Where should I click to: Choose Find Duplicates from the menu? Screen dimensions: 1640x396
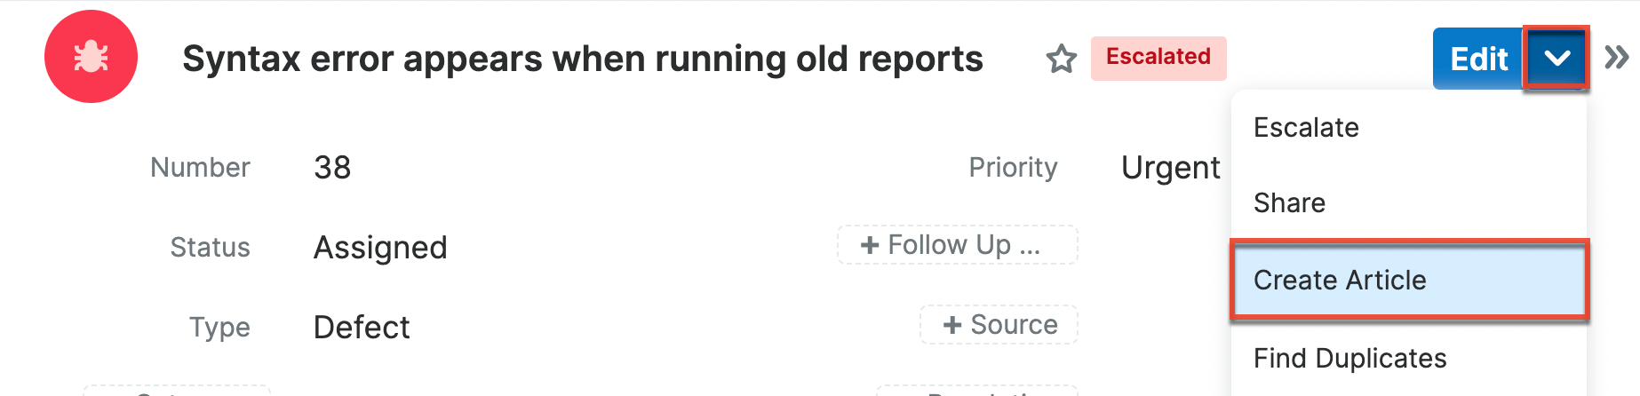(1349, 359)
